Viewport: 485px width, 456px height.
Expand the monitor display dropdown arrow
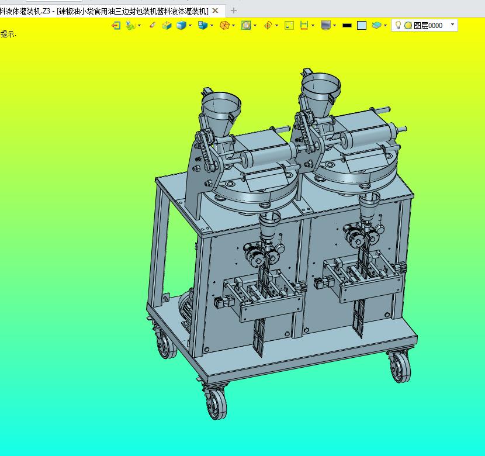coord(335,25)
